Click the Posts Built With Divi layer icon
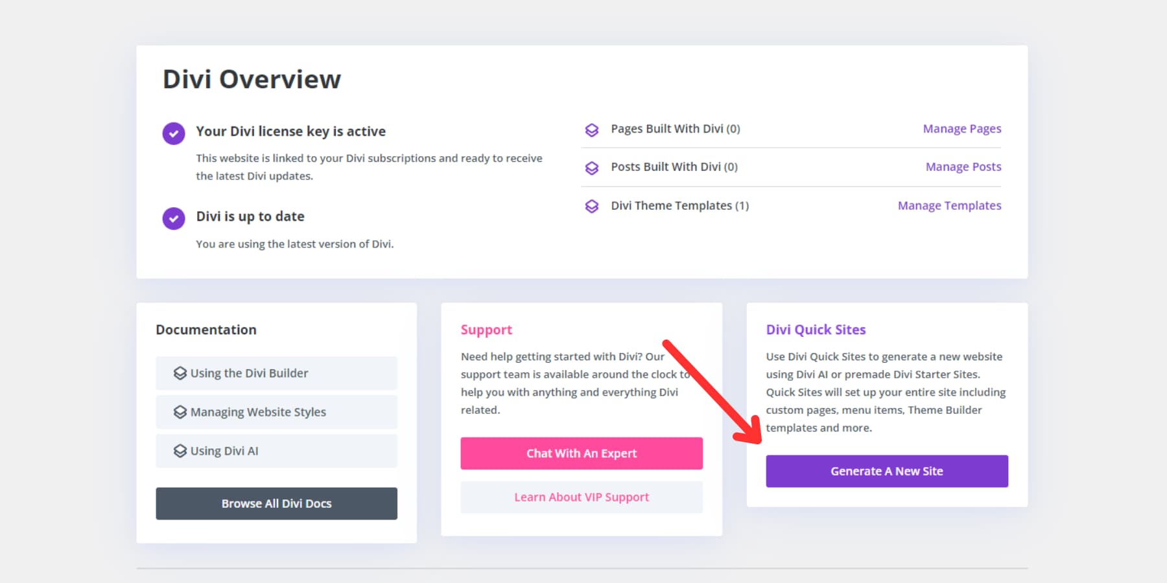The width and height of the screenshot is (1167, 583). [592, 168]
